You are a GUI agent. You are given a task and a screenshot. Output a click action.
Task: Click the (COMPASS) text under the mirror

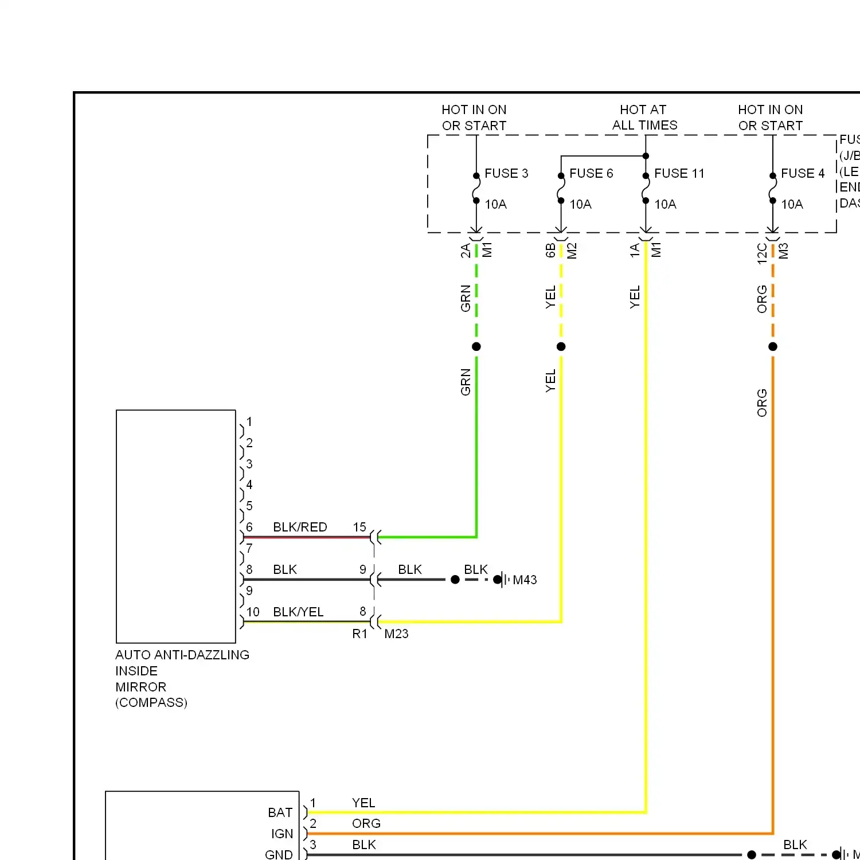point(151,702)
